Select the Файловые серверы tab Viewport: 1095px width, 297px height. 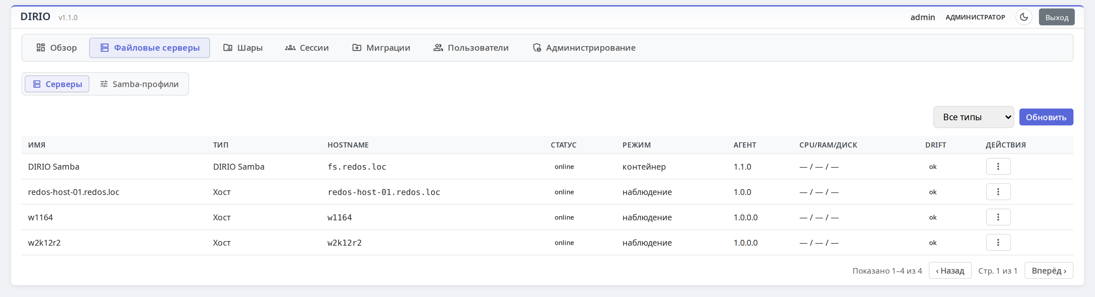pyautogui.click(x=150, y=47)
